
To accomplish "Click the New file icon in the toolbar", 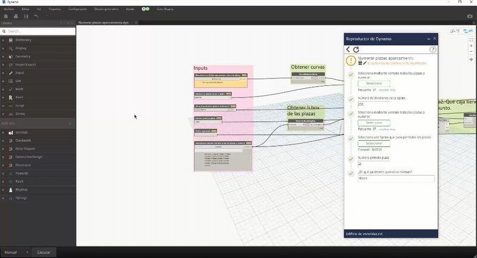I will click(x=5, y=16).
